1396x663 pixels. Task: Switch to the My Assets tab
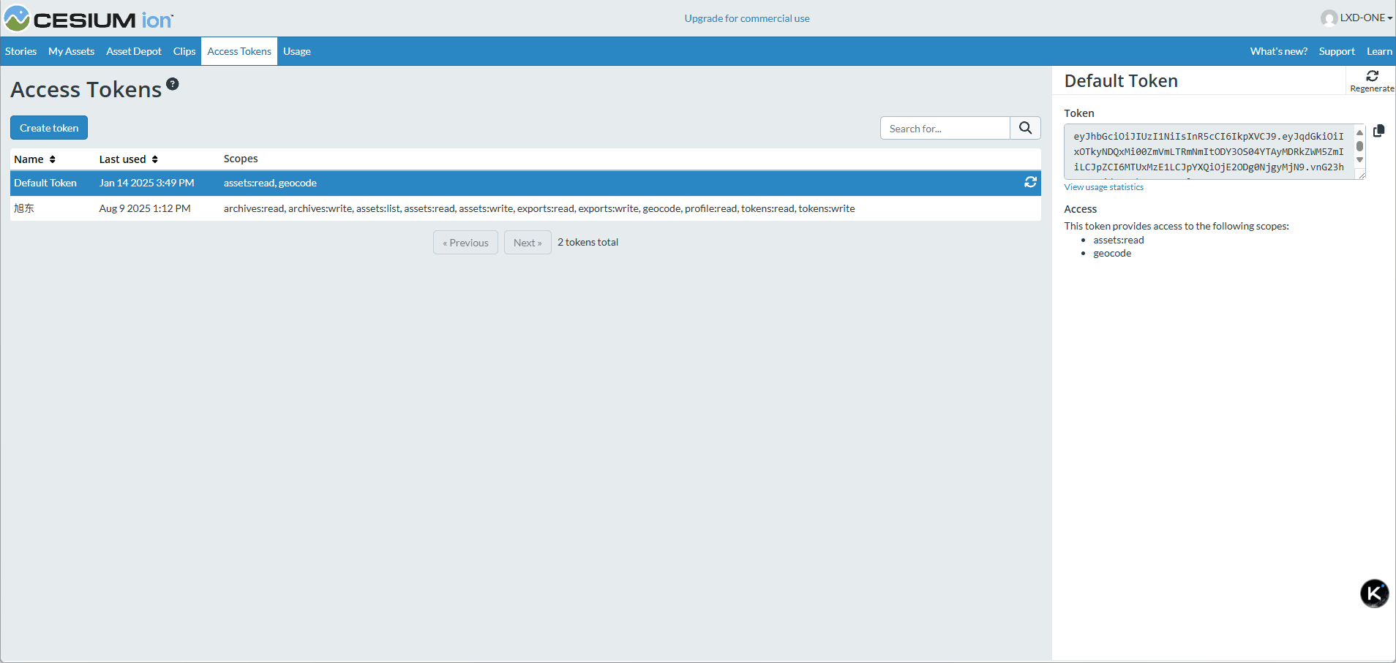coord(71,51)
